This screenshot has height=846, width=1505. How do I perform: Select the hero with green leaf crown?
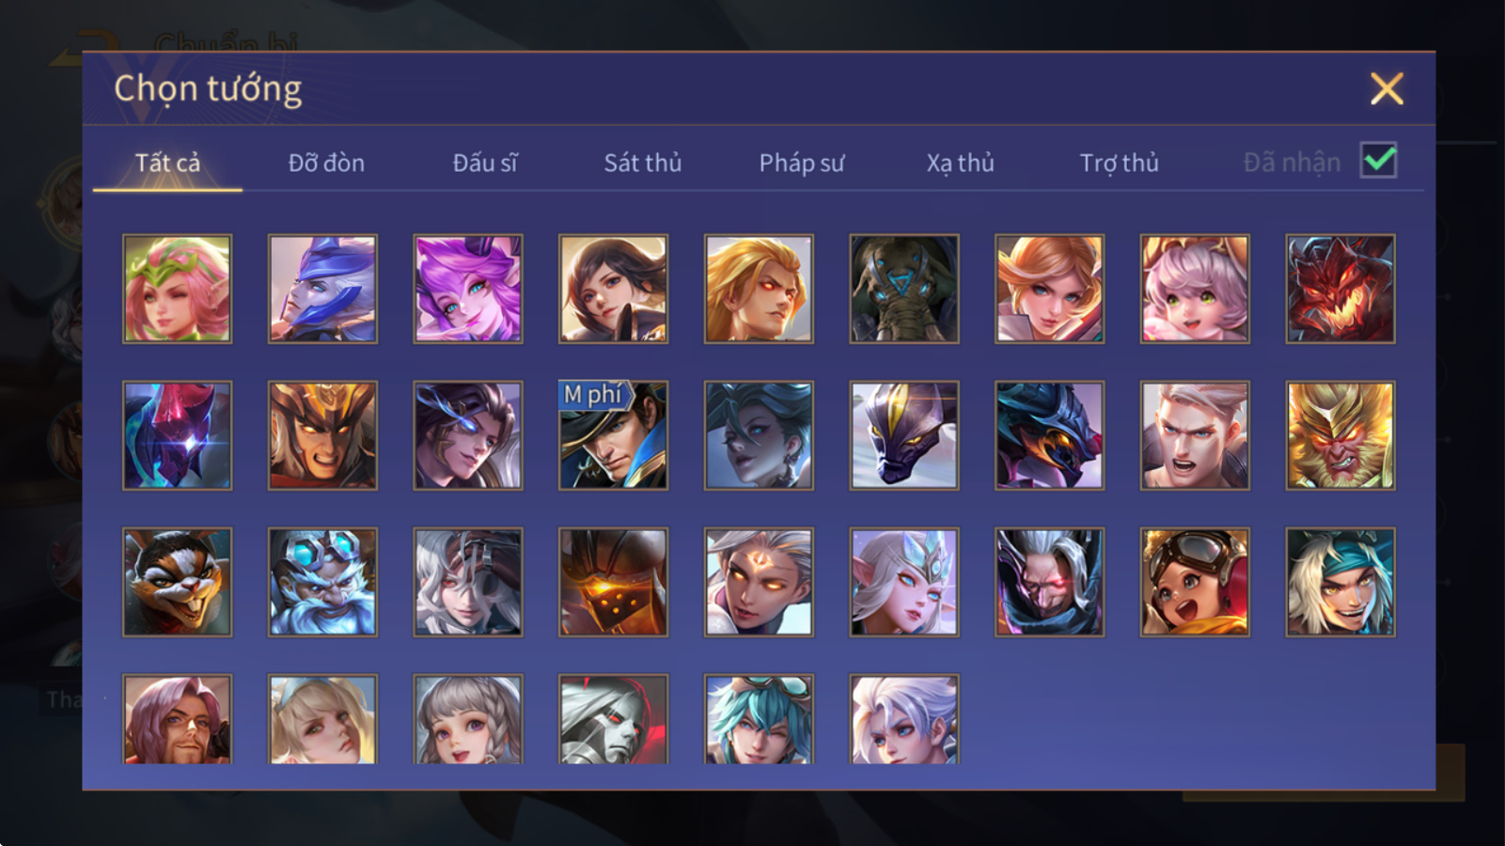pos(177,289)
